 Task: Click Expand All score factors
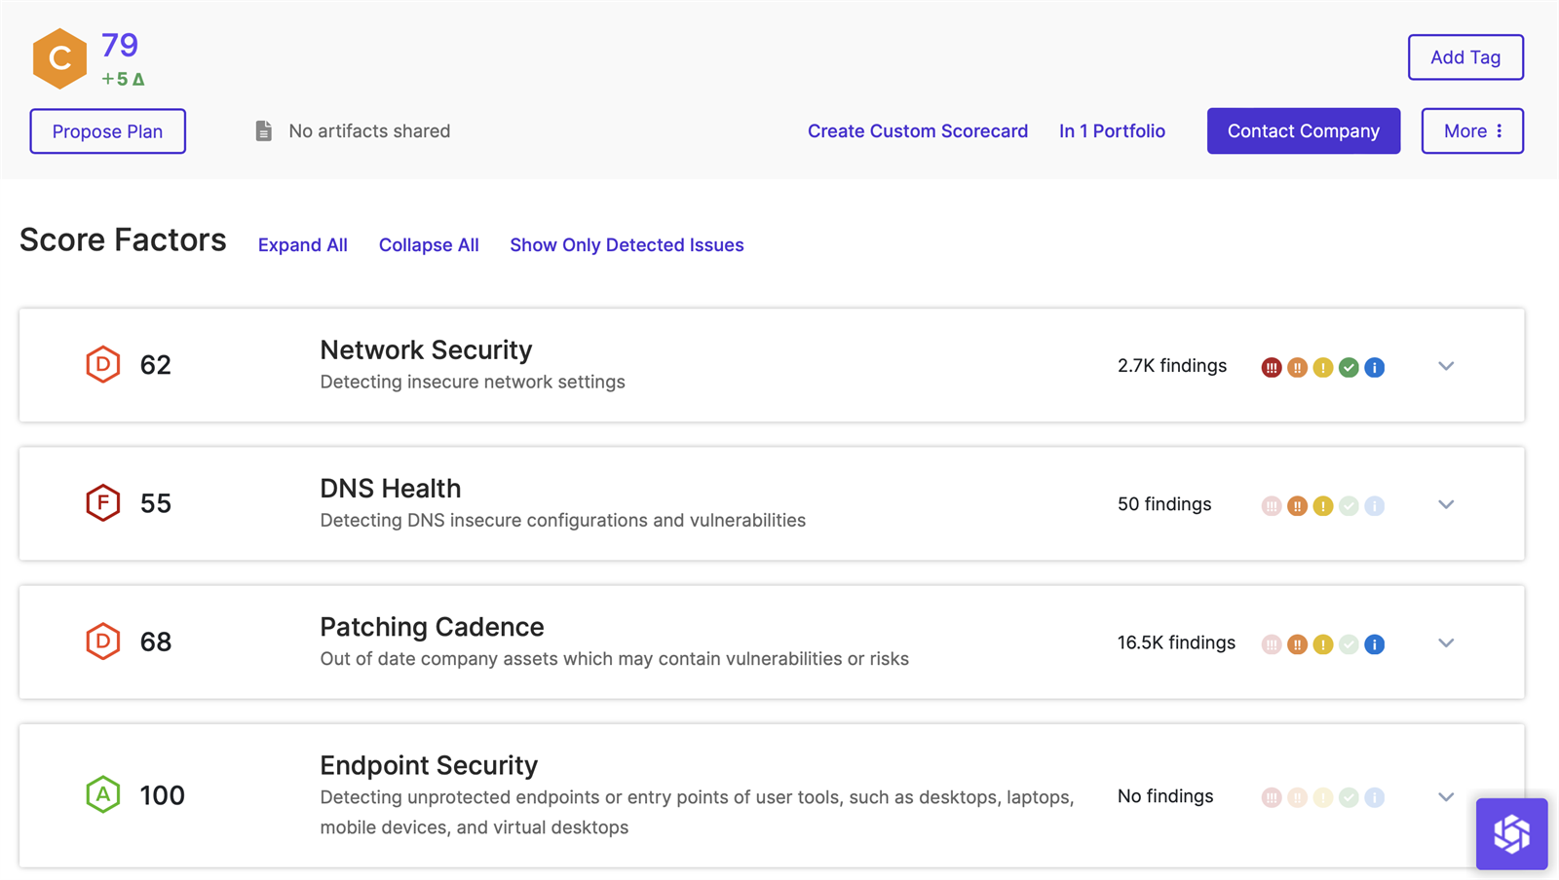[x=303, y=245]
